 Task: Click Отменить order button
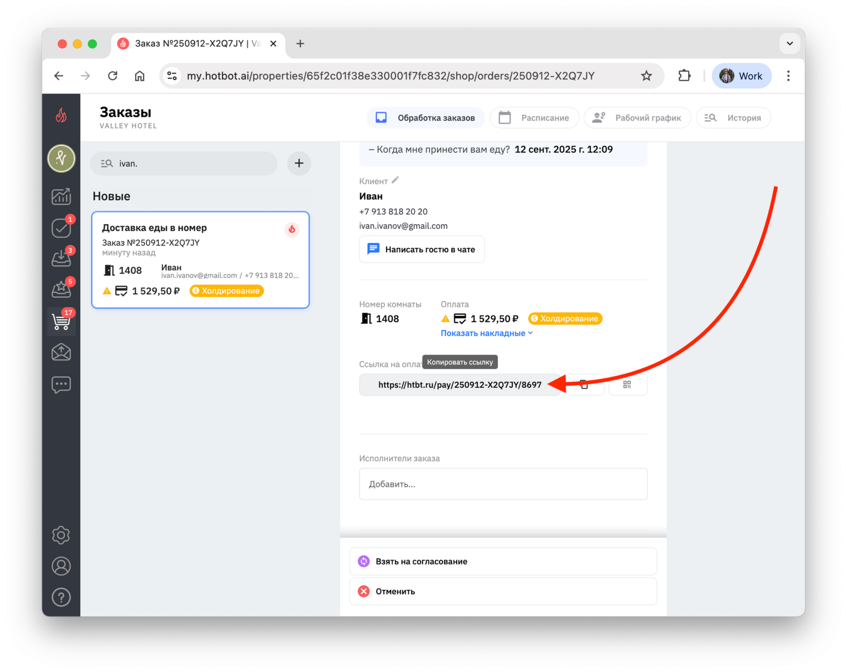tap(503, 591)
